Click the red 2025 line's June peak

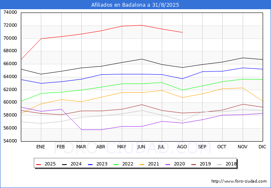tap(142, 25)
